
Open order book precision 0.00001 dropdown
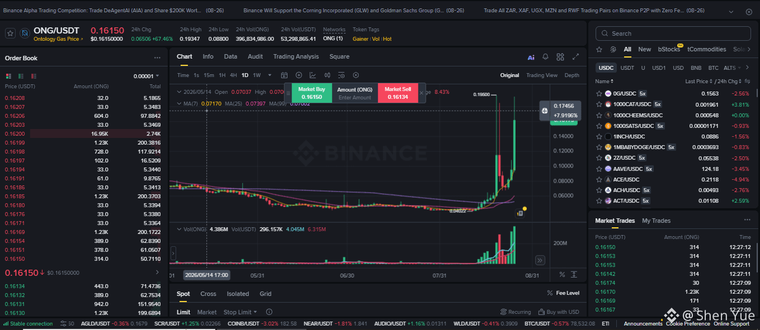tap(147, 76)
